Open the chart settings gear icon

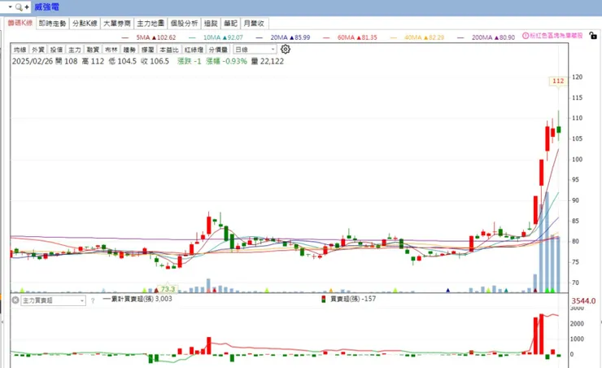(286, 49)
